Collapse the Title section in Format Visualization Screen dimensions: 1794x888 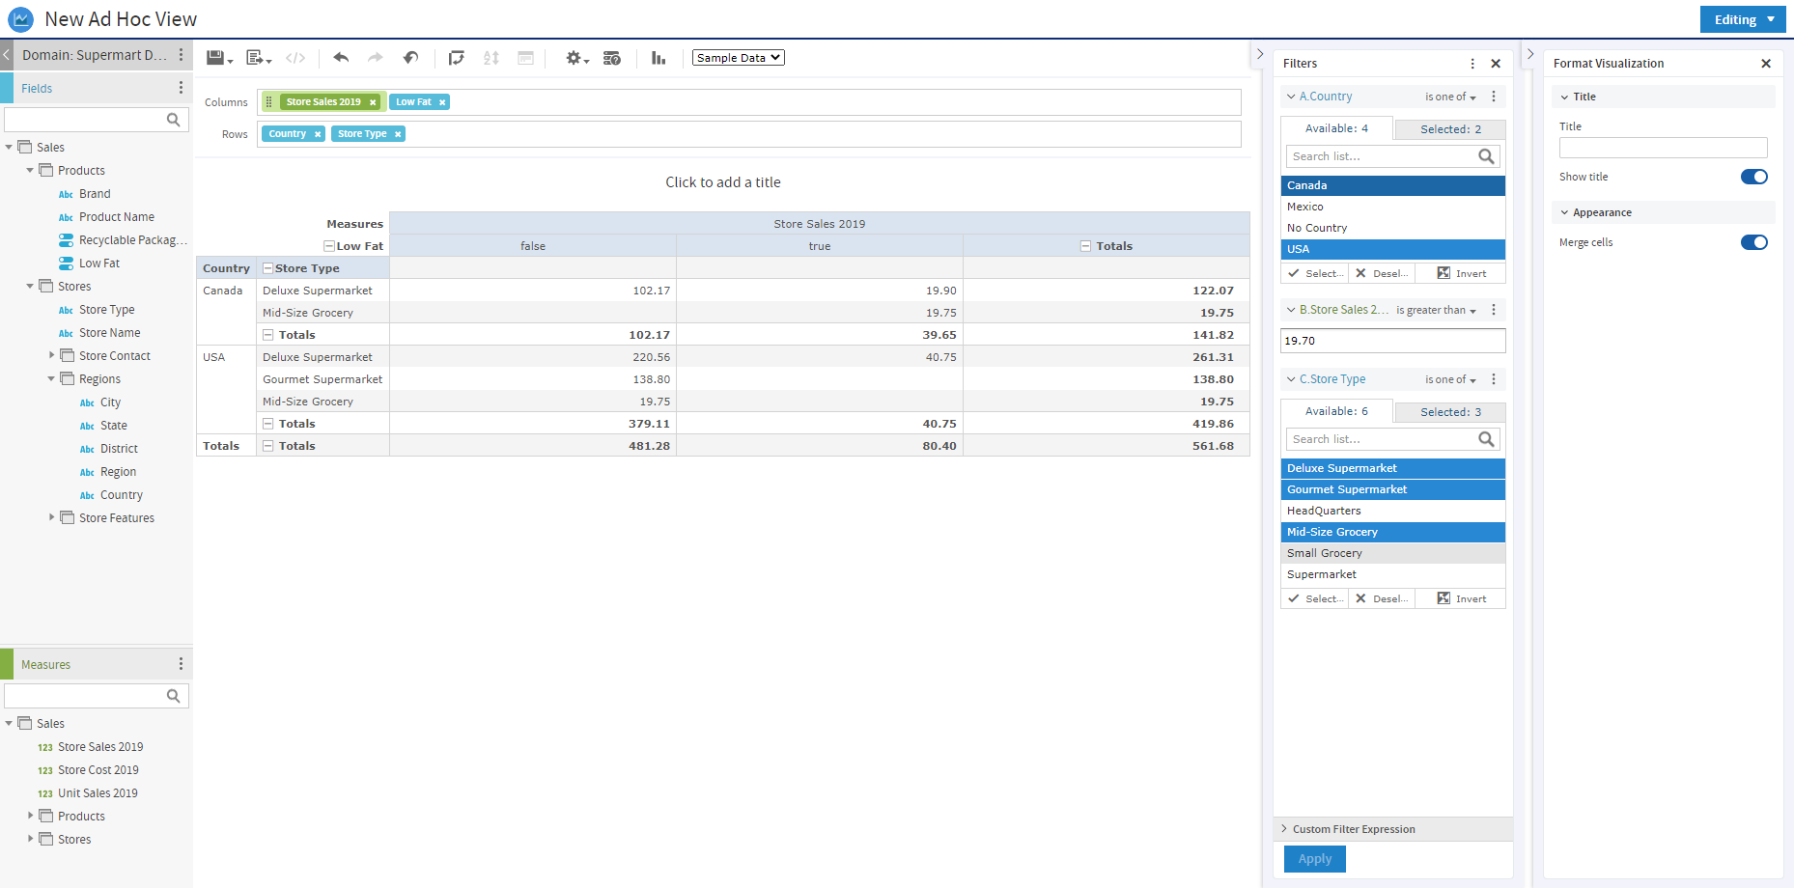[x=1565, y=97]
